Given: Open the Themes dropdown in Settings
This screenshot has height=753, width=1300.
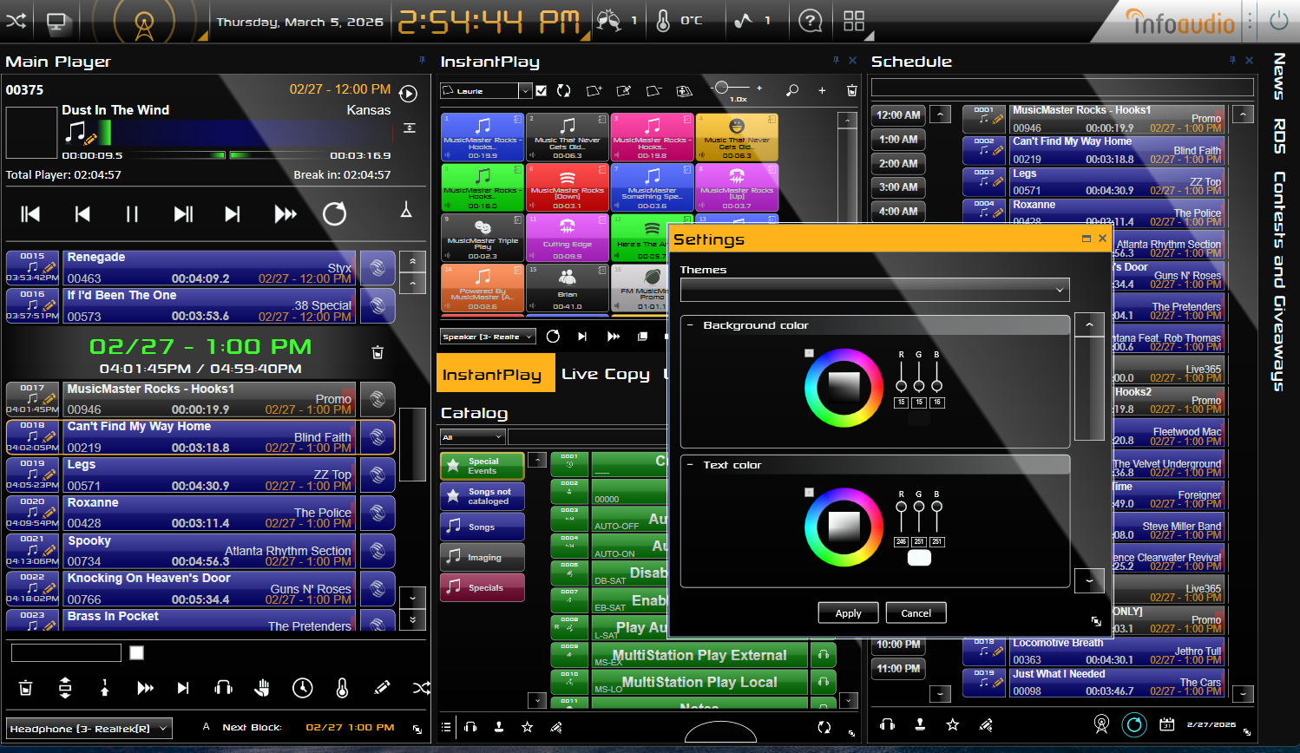Looking at the screenshot, I should [x=874, y=290].
